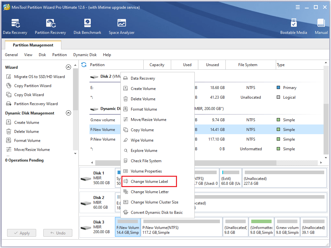Select Ext4 60.8 GB partition block
The image size is (331, 248).
click(x=231, y=178)
